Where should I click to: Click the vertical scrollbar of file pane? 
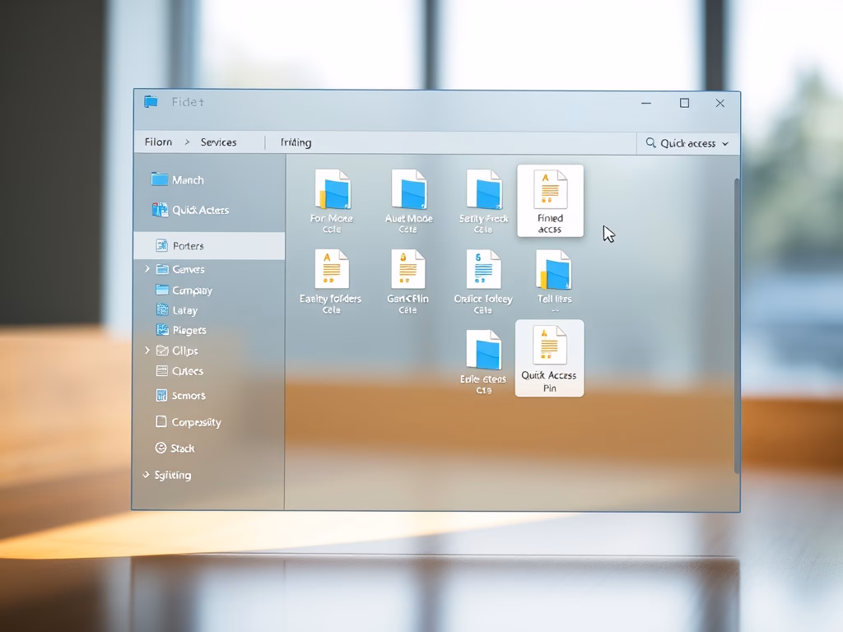(x=737, y=326)
